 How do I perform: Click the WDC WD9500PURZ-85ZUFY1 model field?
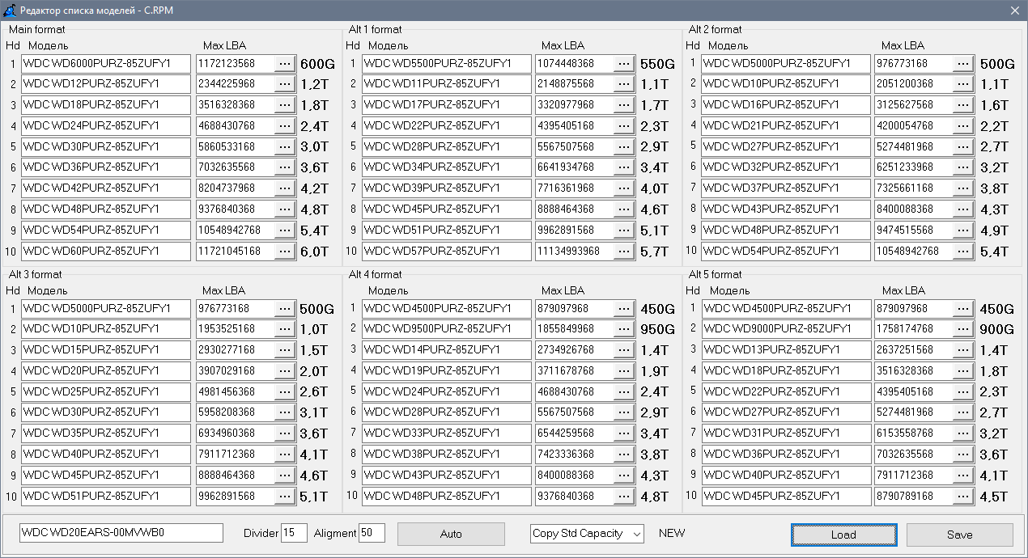coord(446,329)
